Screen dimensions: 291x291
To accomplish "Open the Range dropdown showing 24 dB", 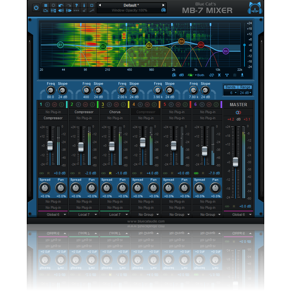I will click(x=245, y=92).
